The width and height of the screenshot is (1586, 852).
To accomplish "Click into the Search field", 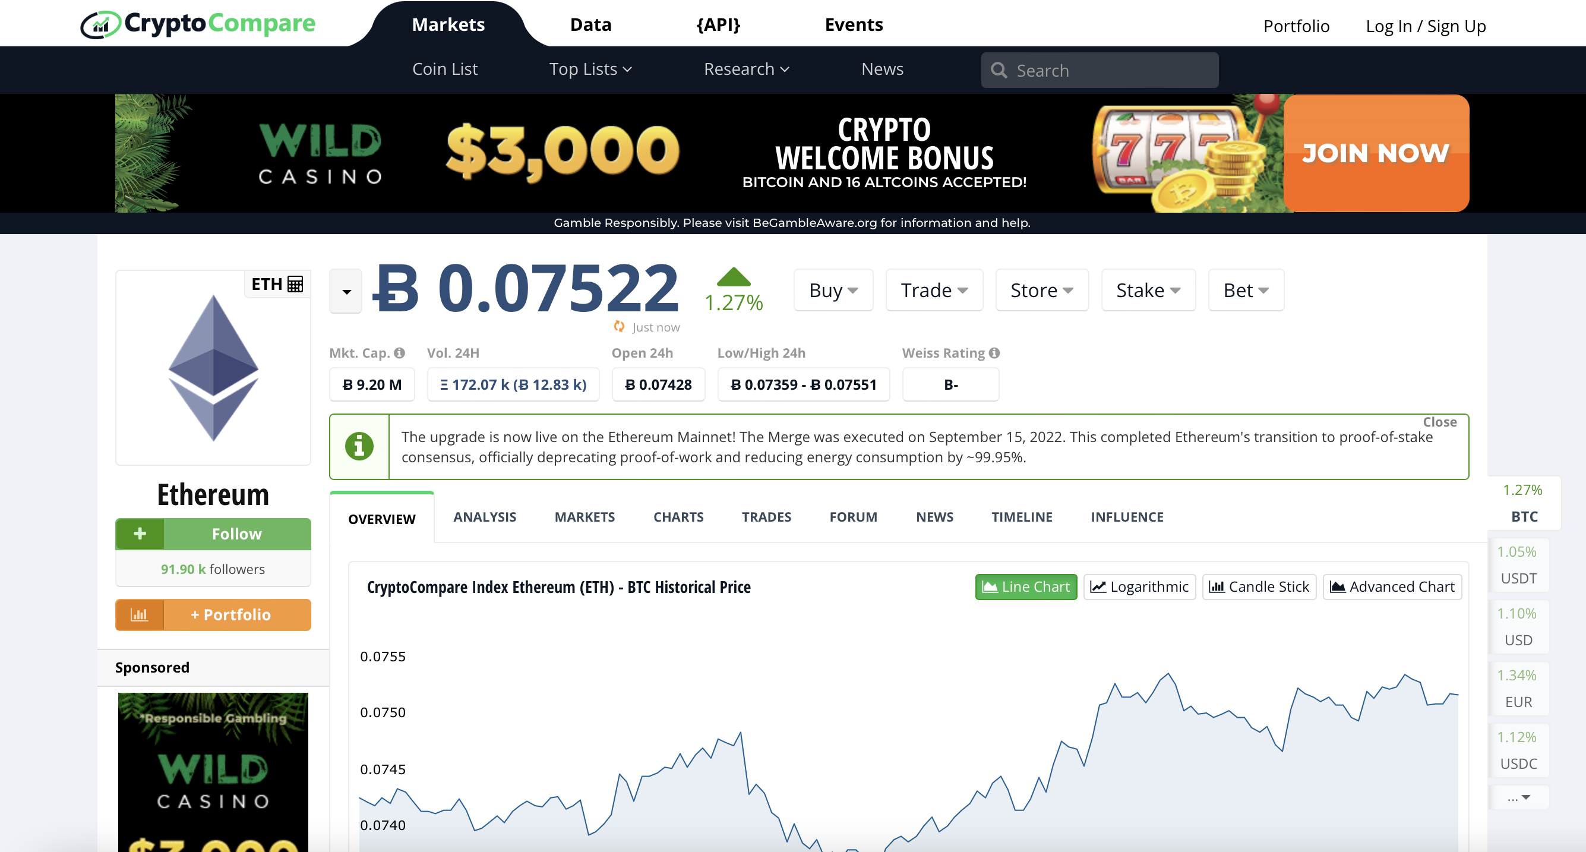I will 1100,70.
